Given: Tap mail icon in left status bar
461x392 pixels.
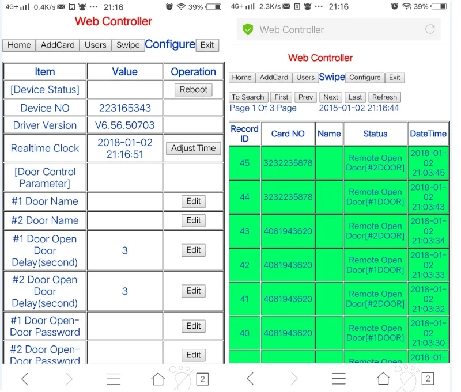Looking at the screenshot, I should 61,7.
